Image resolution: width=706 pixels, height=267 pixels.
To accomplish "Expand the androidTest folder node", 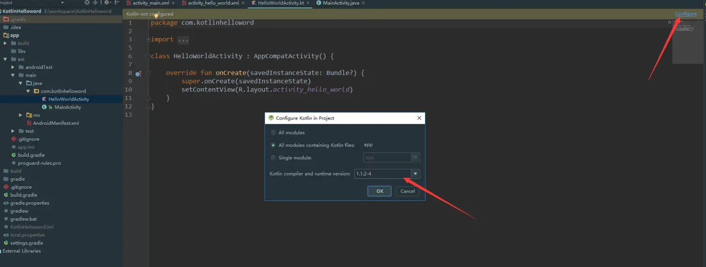I will [x=13, y=67].
